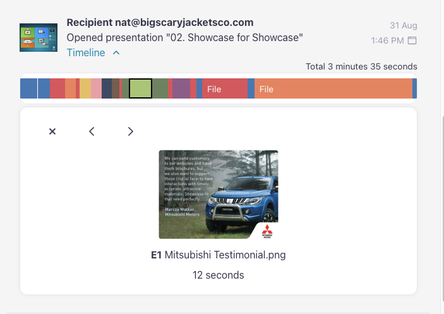Open the Mitsubishi Testimonial slide image

219,195
